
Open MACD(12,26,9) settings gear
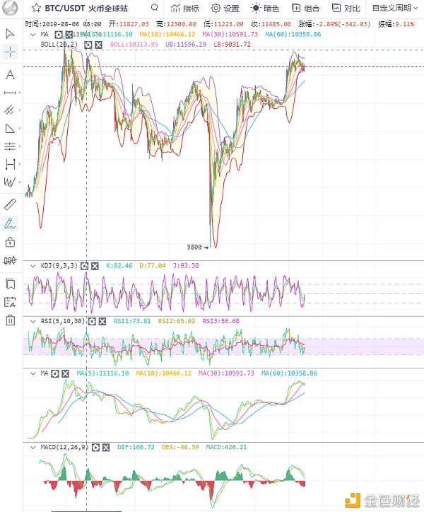coord(95,447)
